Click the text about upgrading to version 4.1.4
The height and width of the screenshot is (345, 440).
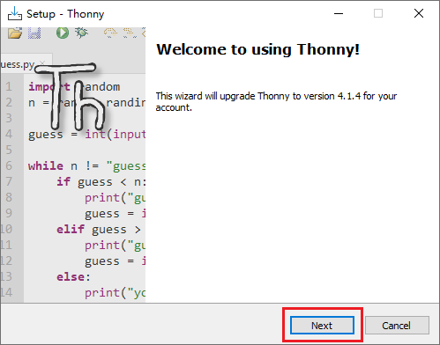pyautogui.click(x=276, y=102)
